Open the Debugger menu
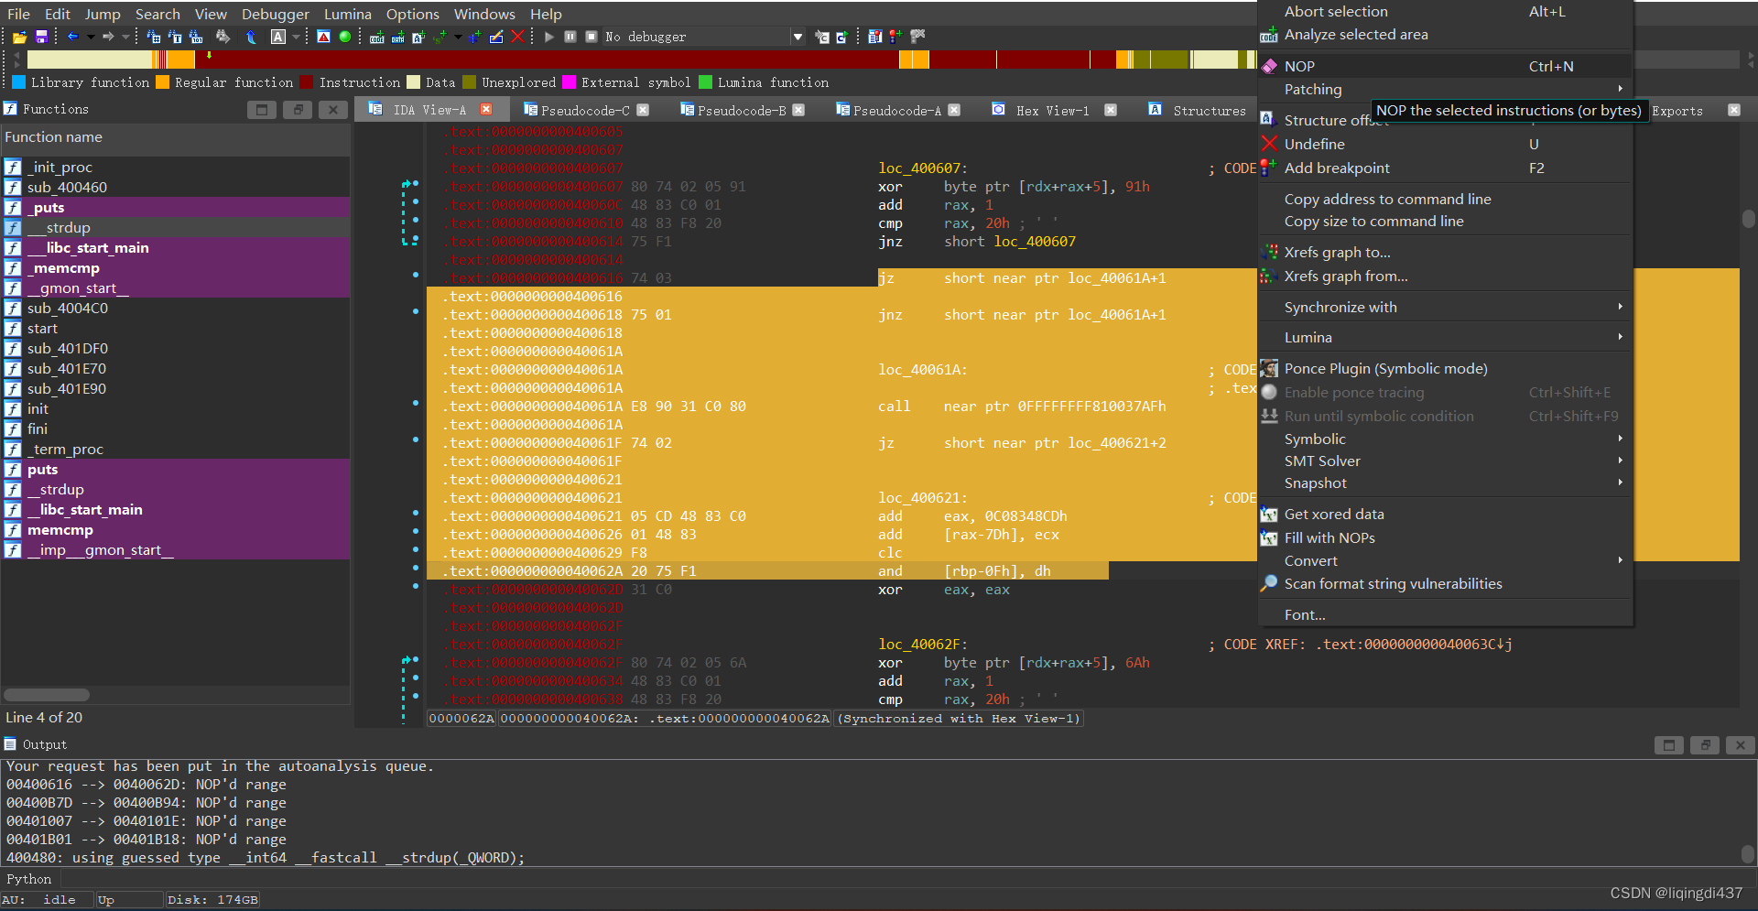Screen dimensions: 1758x911 [275, 14]
